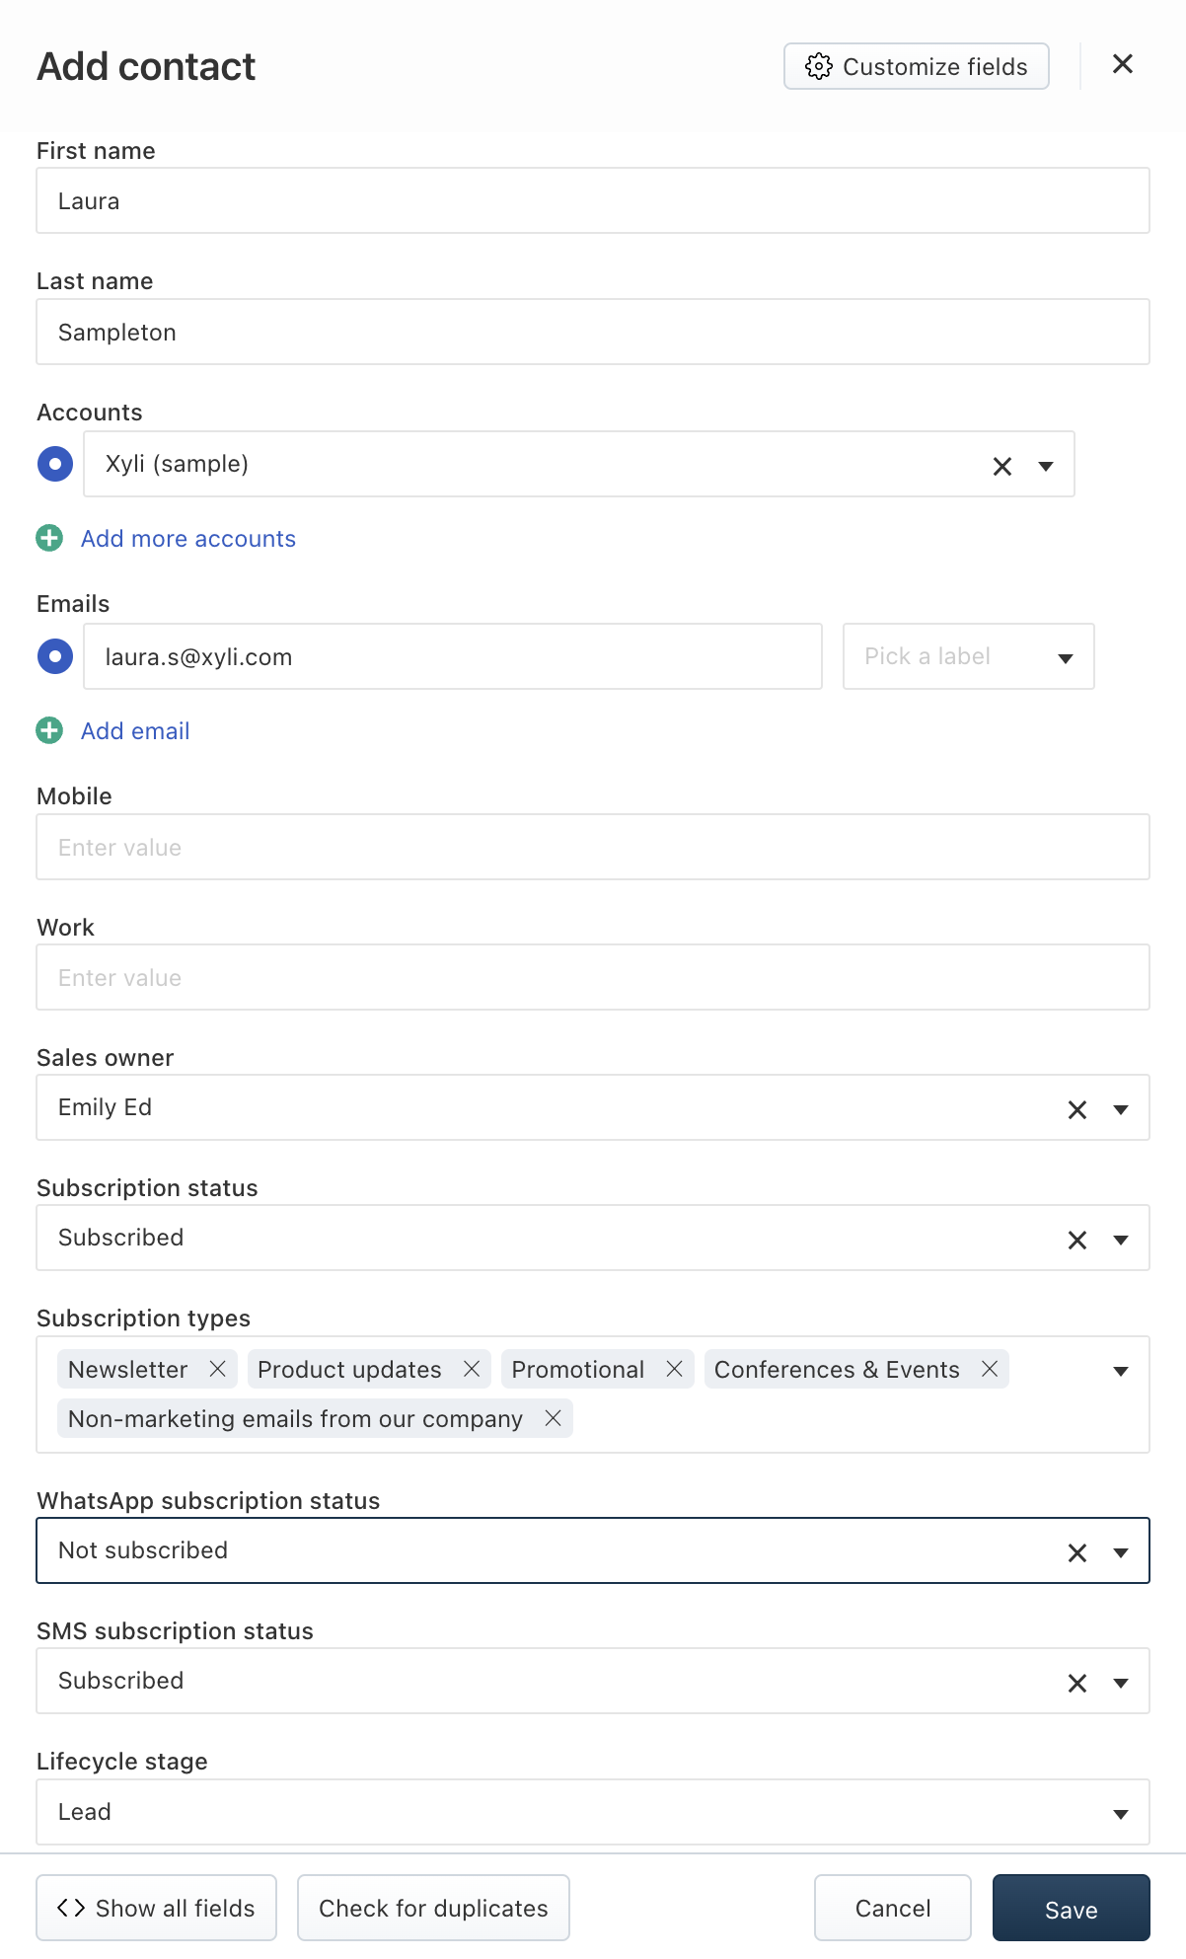Image resolution: width=1186 pixels, height=1959 pixels.
Task: Remove the Conferences & Events tag
Action: pos(990,1369)
